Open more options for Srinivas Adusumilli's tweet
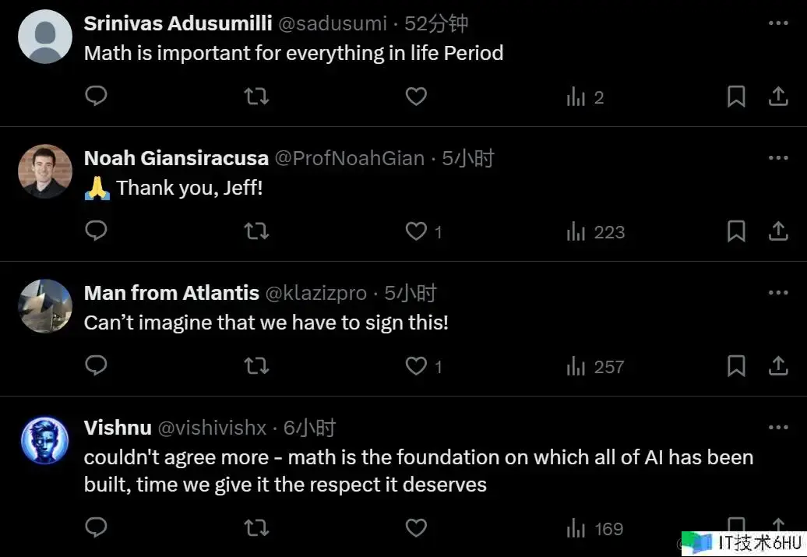 pos(778,23)
